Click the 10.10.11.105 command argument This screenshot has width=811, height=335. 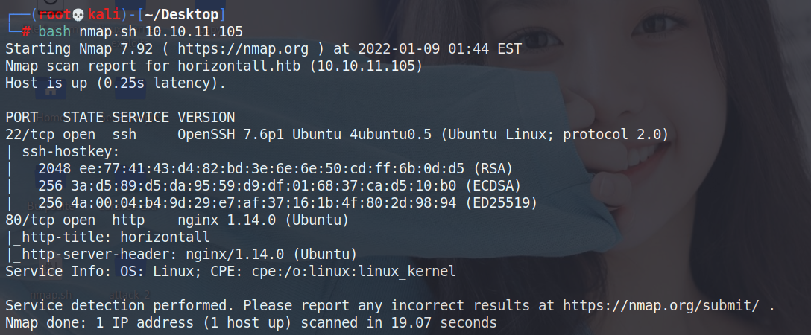194,32
